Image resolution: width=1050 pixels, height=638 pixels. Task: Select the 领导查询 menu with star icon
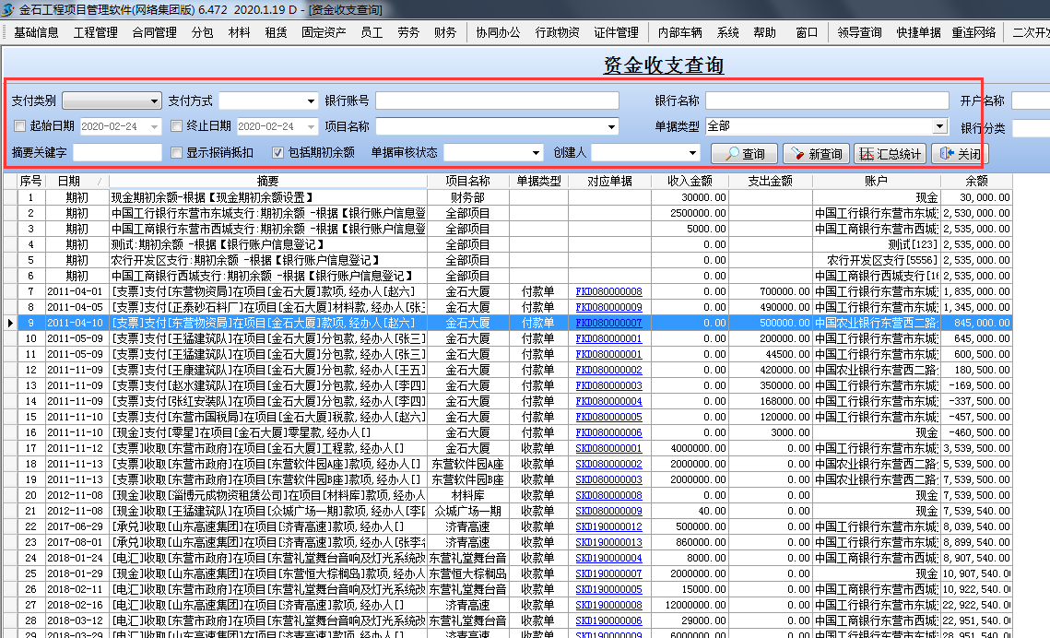pos(858,30)
